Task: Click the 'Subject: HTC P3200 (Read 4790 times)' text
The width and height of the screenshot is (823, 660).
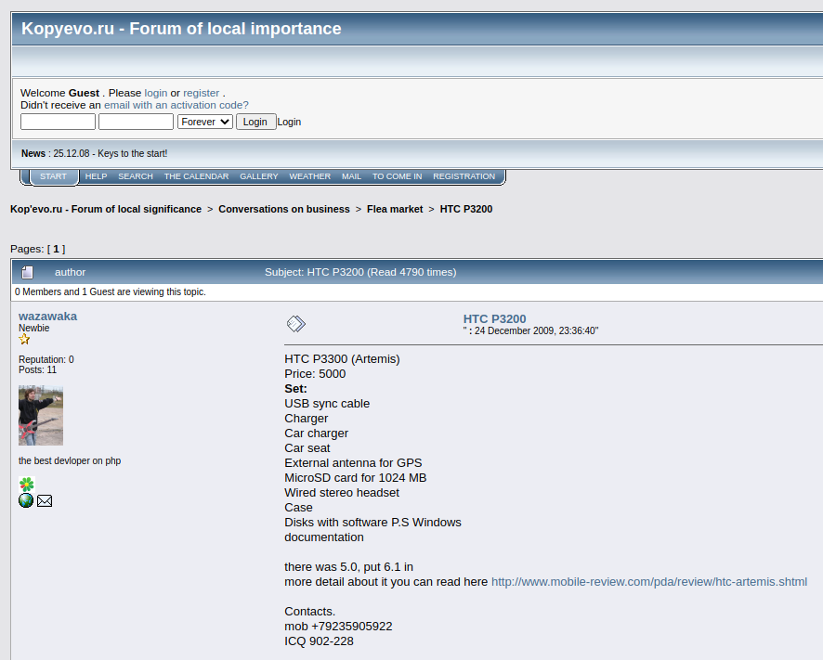Action: 360,272
